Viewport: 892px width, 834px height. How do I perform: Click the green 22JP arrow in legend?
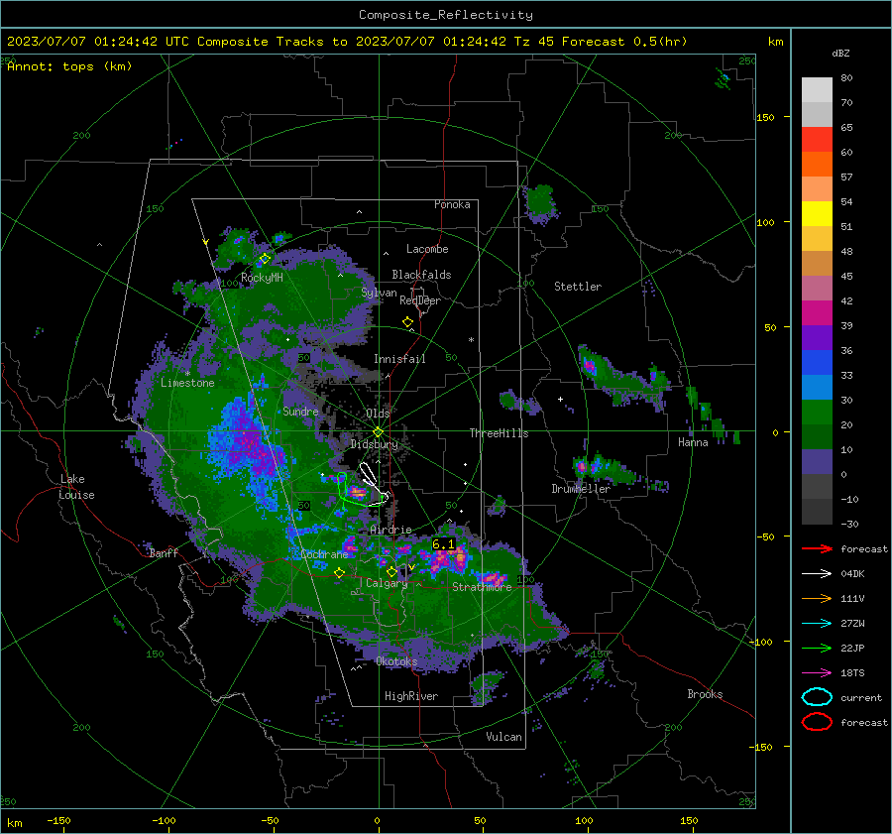tap(817, 648)
